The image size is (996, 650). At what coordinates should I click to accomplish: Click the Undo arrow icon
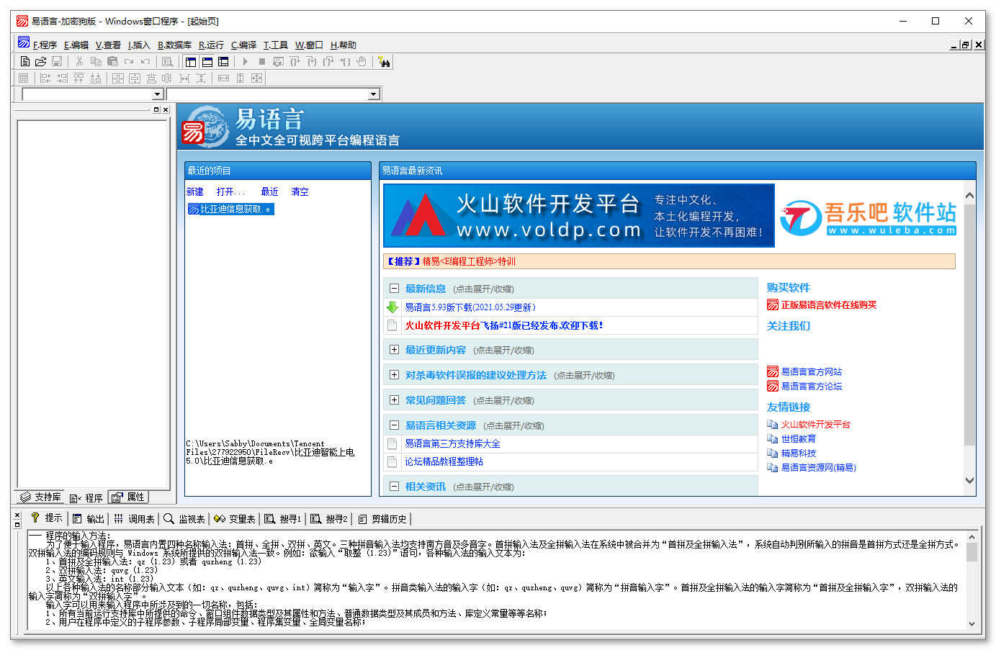(145, 62)
